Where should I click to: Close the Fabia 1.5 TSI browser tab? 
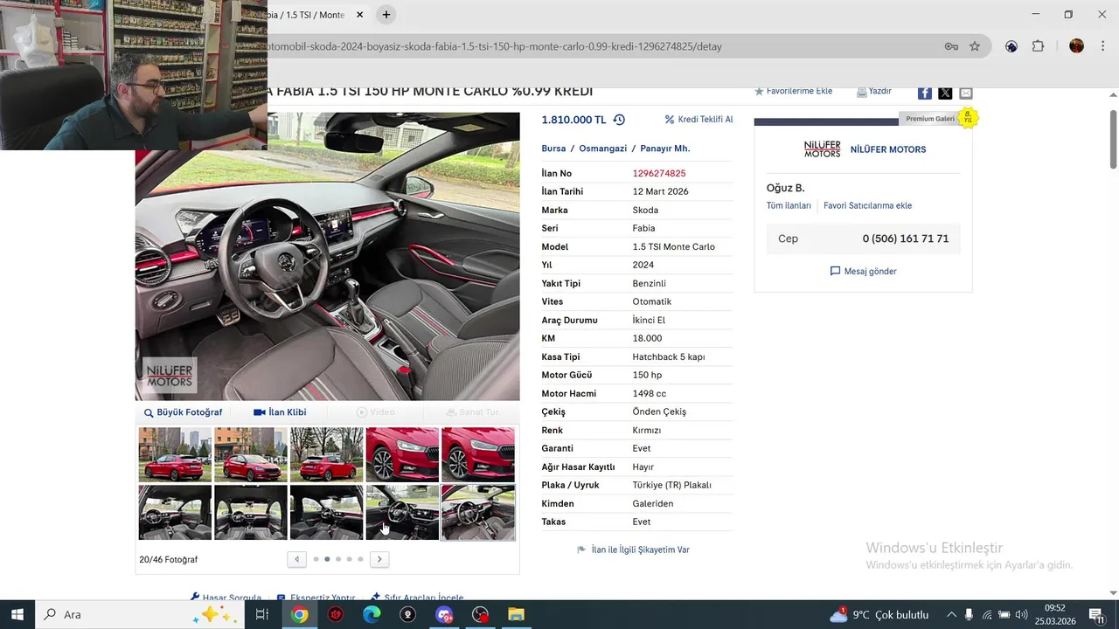[x=359, y=15]
